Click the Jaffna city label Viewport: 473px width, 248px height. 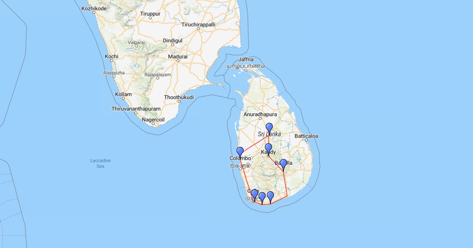(246, 59)
